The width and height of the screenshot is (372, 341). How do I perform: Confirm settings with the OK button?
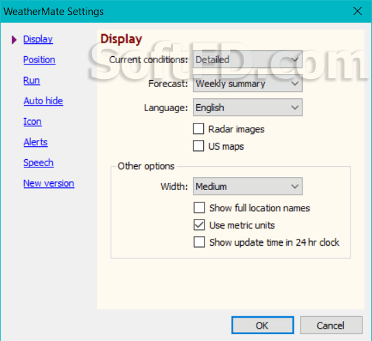pyautogui.click(x=263, y=325)
